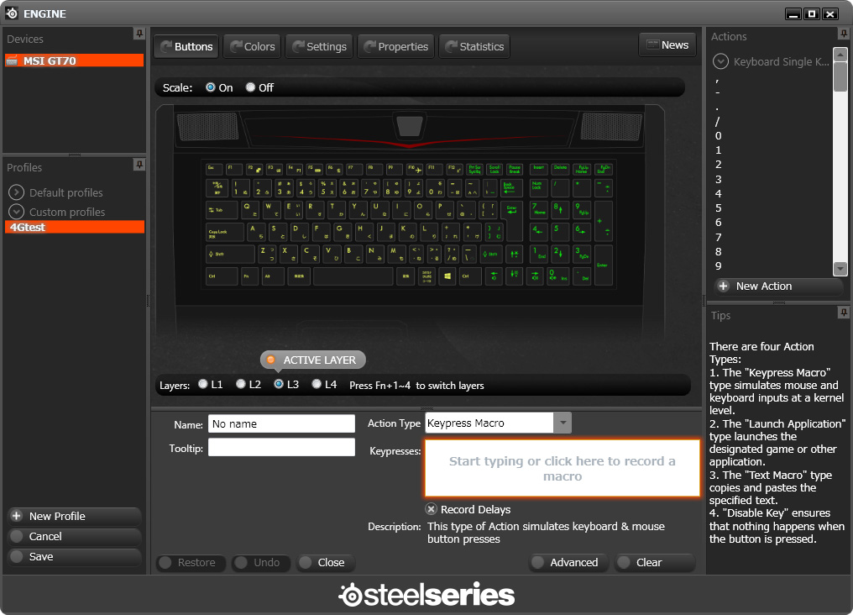Select the Prt Scr SysRq key
This screenshot has width=853, height=615.
pos(474,169)
